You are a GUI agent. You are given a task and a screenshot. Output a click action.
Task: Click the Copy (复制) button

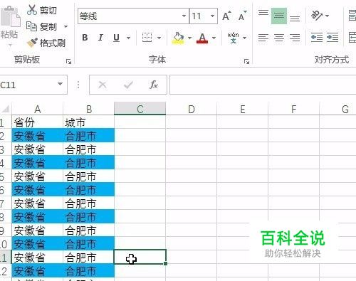pyautogui.click(x=42, y=26)
